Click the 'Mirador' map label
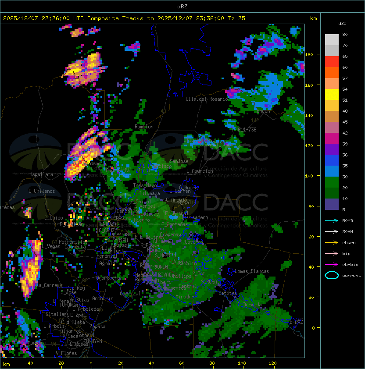The image size is (365, 369). [x=185, y=297]
